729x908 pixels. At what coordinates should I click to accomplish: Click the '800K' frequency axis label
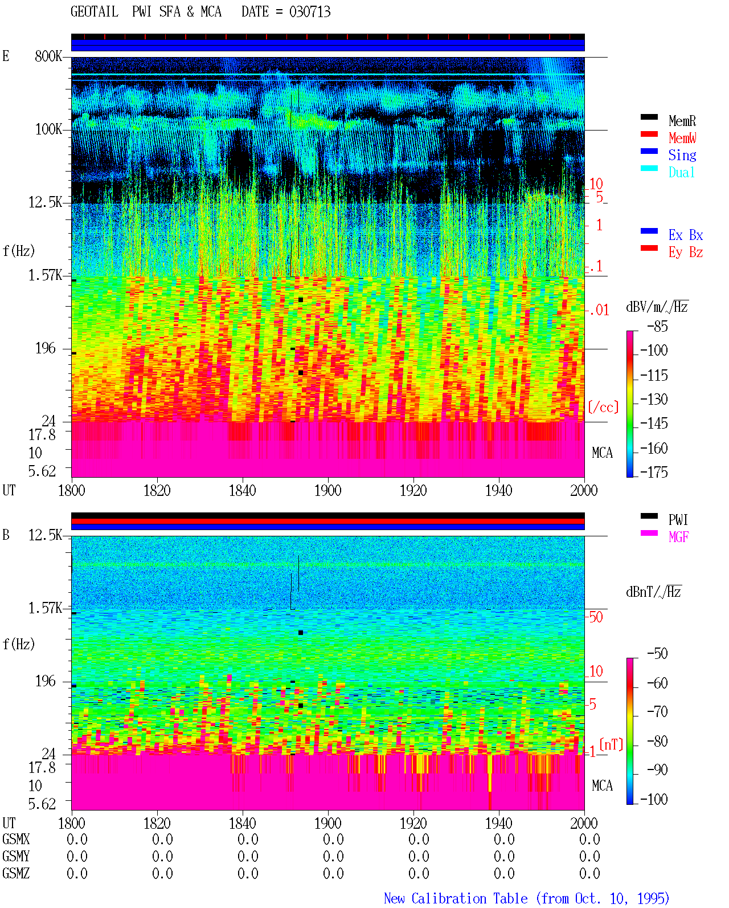[48, 56]
